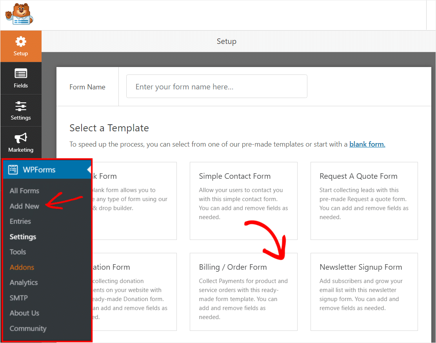
Task: Open the Marketing megaphone icon
Action: pyautogui.click(x=20, y=138)
